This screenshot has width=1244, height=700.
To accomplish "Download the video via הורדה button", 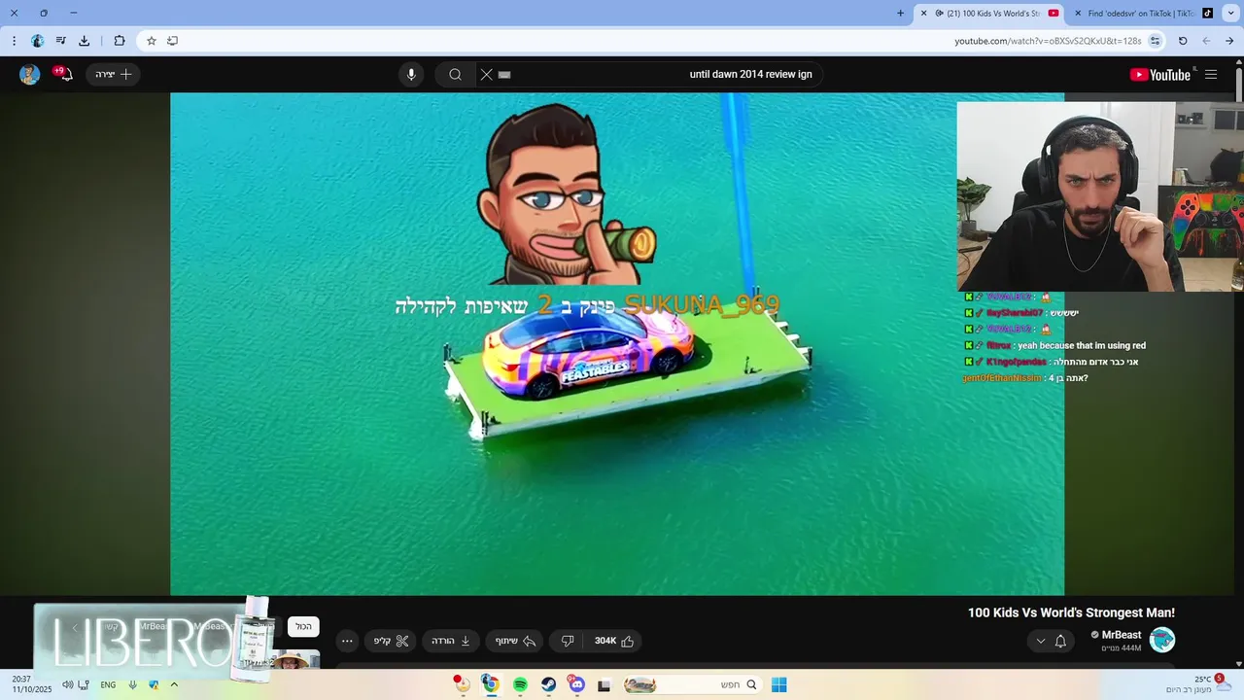I will (x=451, y=641).
